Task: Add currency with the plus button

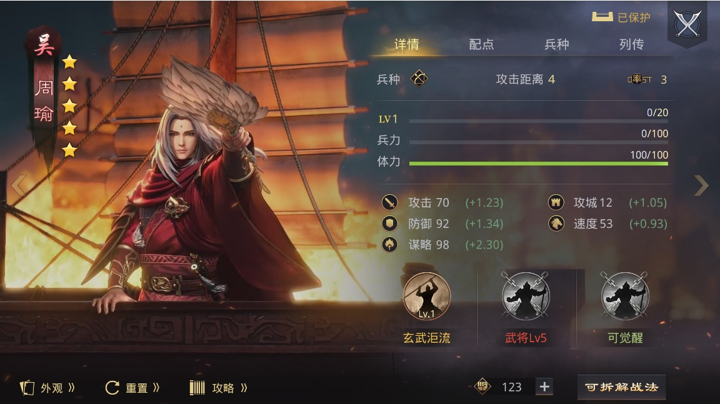Action: (544, 387)
